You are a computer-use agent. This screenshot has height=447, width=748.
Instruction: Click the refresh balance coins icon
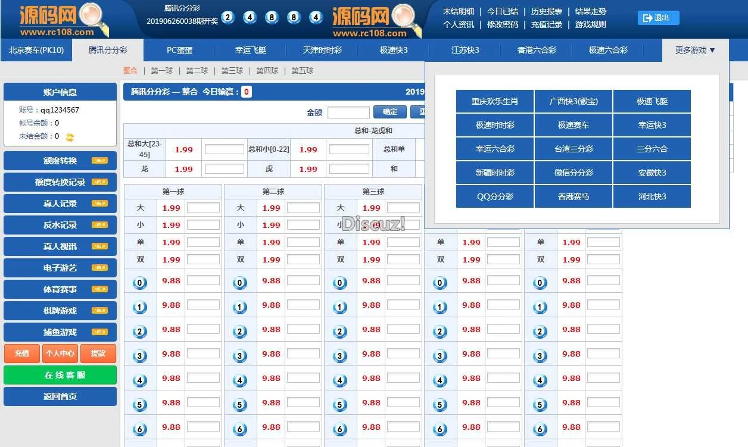[70, 137]
